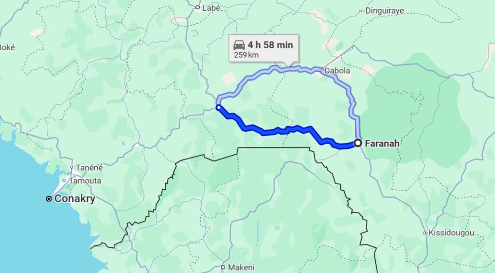This screenshot has height=273, width=495.
Task: Click the Tanéné town marker
Action: coord(72,167)
